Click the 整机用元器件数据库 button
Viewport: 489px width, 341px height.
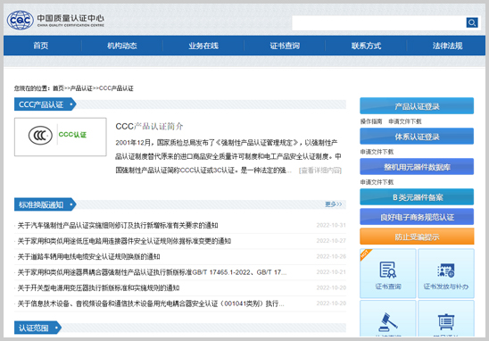click(417, 167)
